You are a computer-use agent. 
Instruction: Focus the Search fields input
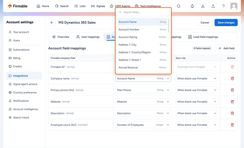tap(143, 12)
